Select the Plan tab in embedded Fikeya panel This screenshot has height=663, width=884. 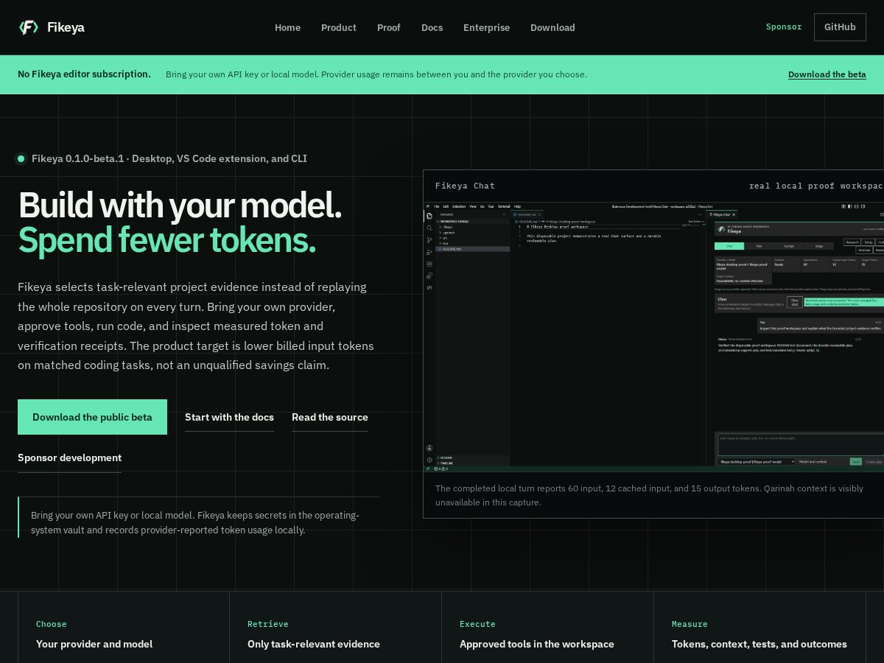click(x=759, y=246)
